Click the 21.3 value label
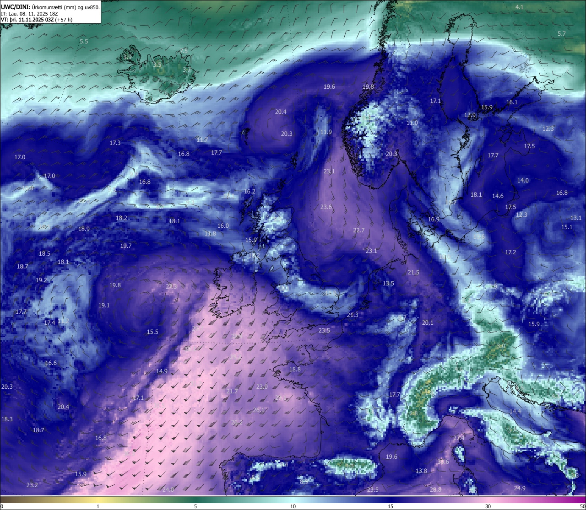 click(353, 315)
